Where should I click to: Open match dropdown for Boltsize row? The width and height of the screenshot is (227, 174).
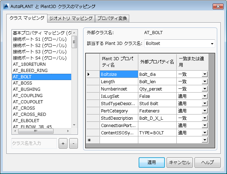click(x=205, y=74)
